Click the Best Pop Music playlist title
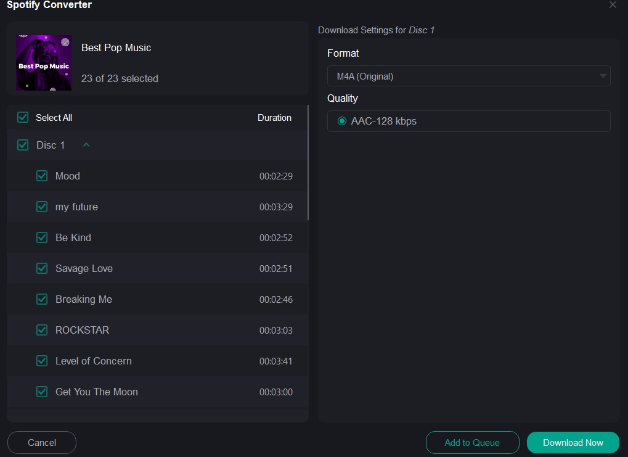The width and height of the screenshot is (628, 457). pyautogui.click(x=116, y=47)
